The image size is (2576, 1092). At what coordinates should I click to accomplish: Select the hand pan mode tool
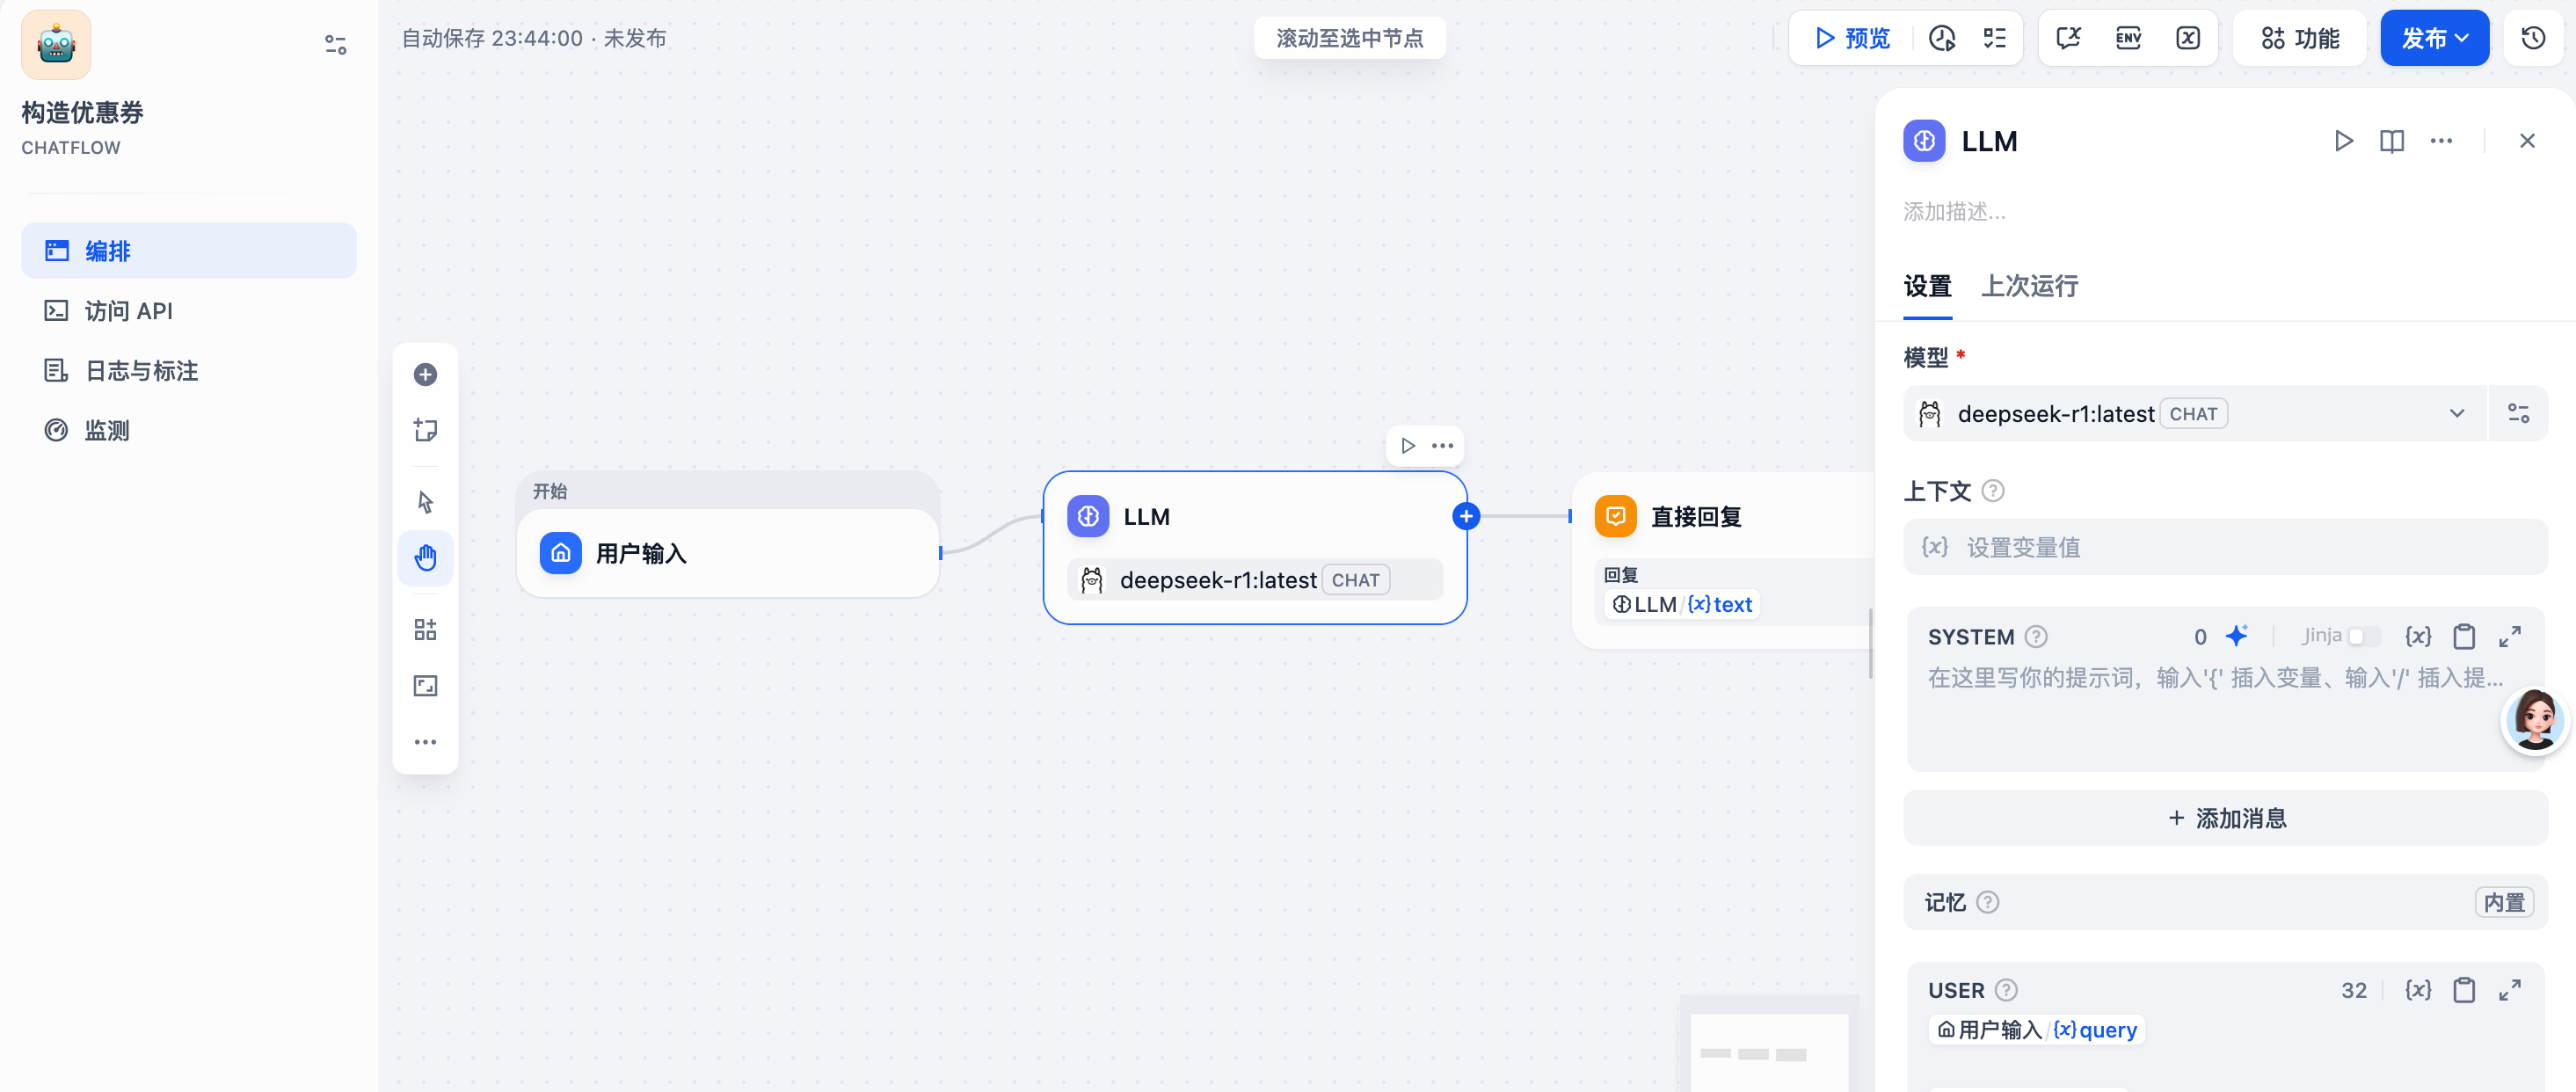pyautogui.click(x=425, y=558)
